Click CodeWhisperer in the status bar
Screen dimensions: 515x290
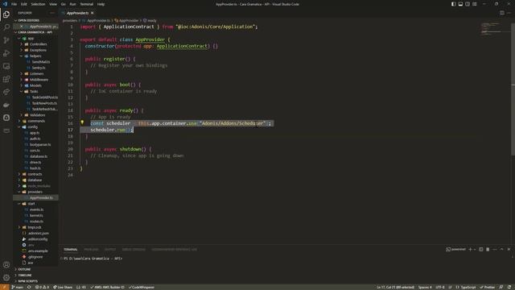tap(142, 287)
